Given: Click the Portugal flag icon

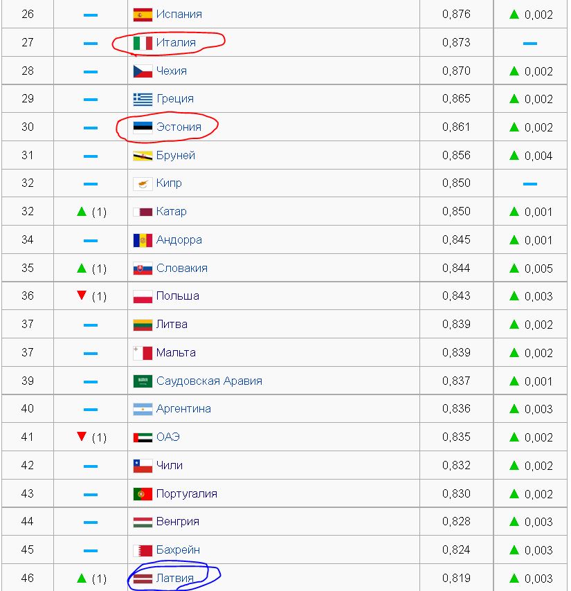Looking at the screenshot, I should click(x=143, y=493).
